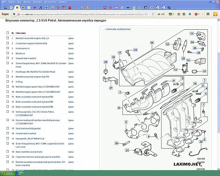Click callout number 21 in the diagram

tap(127, 150)
